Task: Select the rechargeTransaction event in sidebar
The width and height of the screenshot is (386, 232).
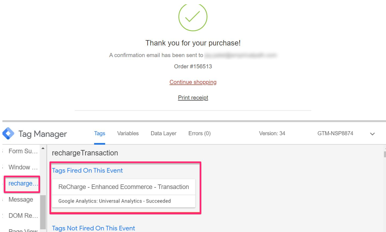Action: pyautogui.click(x=23, y=184)
